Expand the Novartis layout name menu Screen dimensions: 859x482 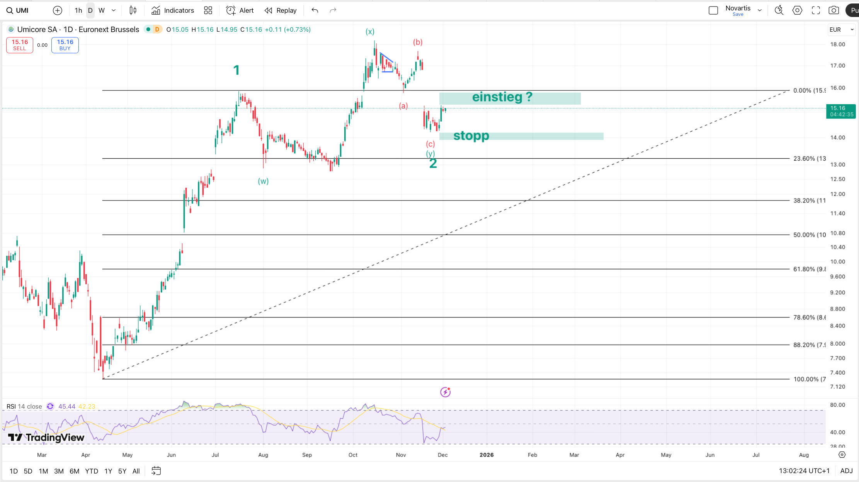760,10
